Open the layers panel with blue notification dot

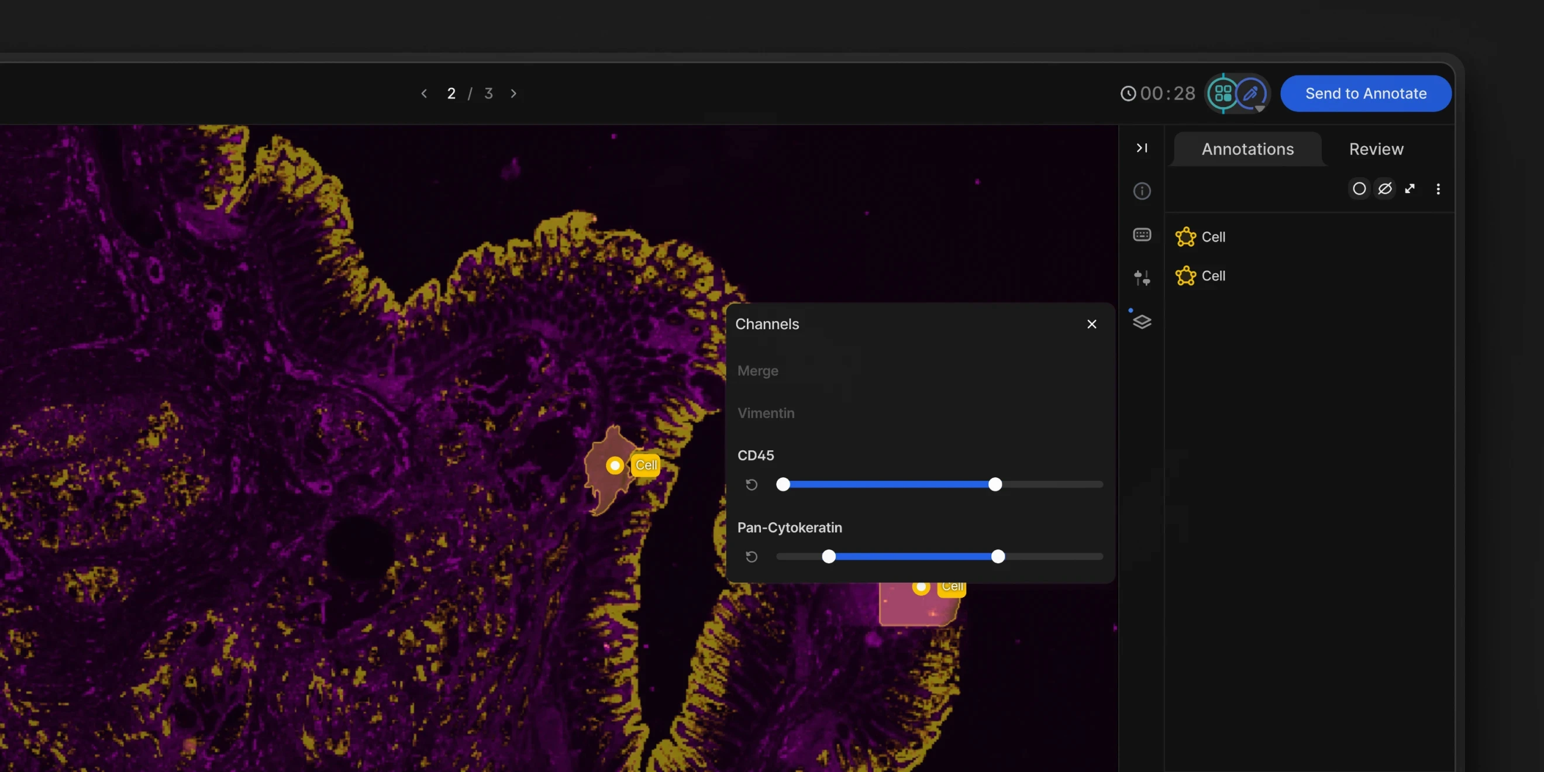[1142, 322]
